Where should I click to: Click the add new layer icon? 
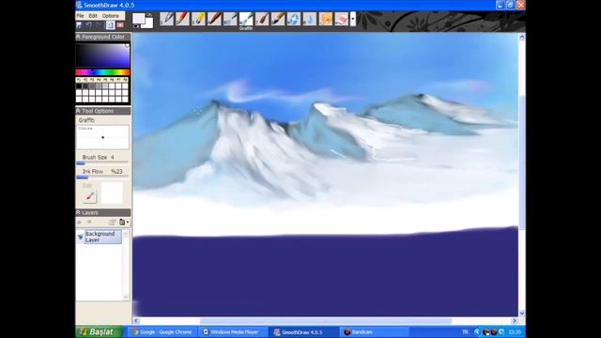tap(79, 223)
